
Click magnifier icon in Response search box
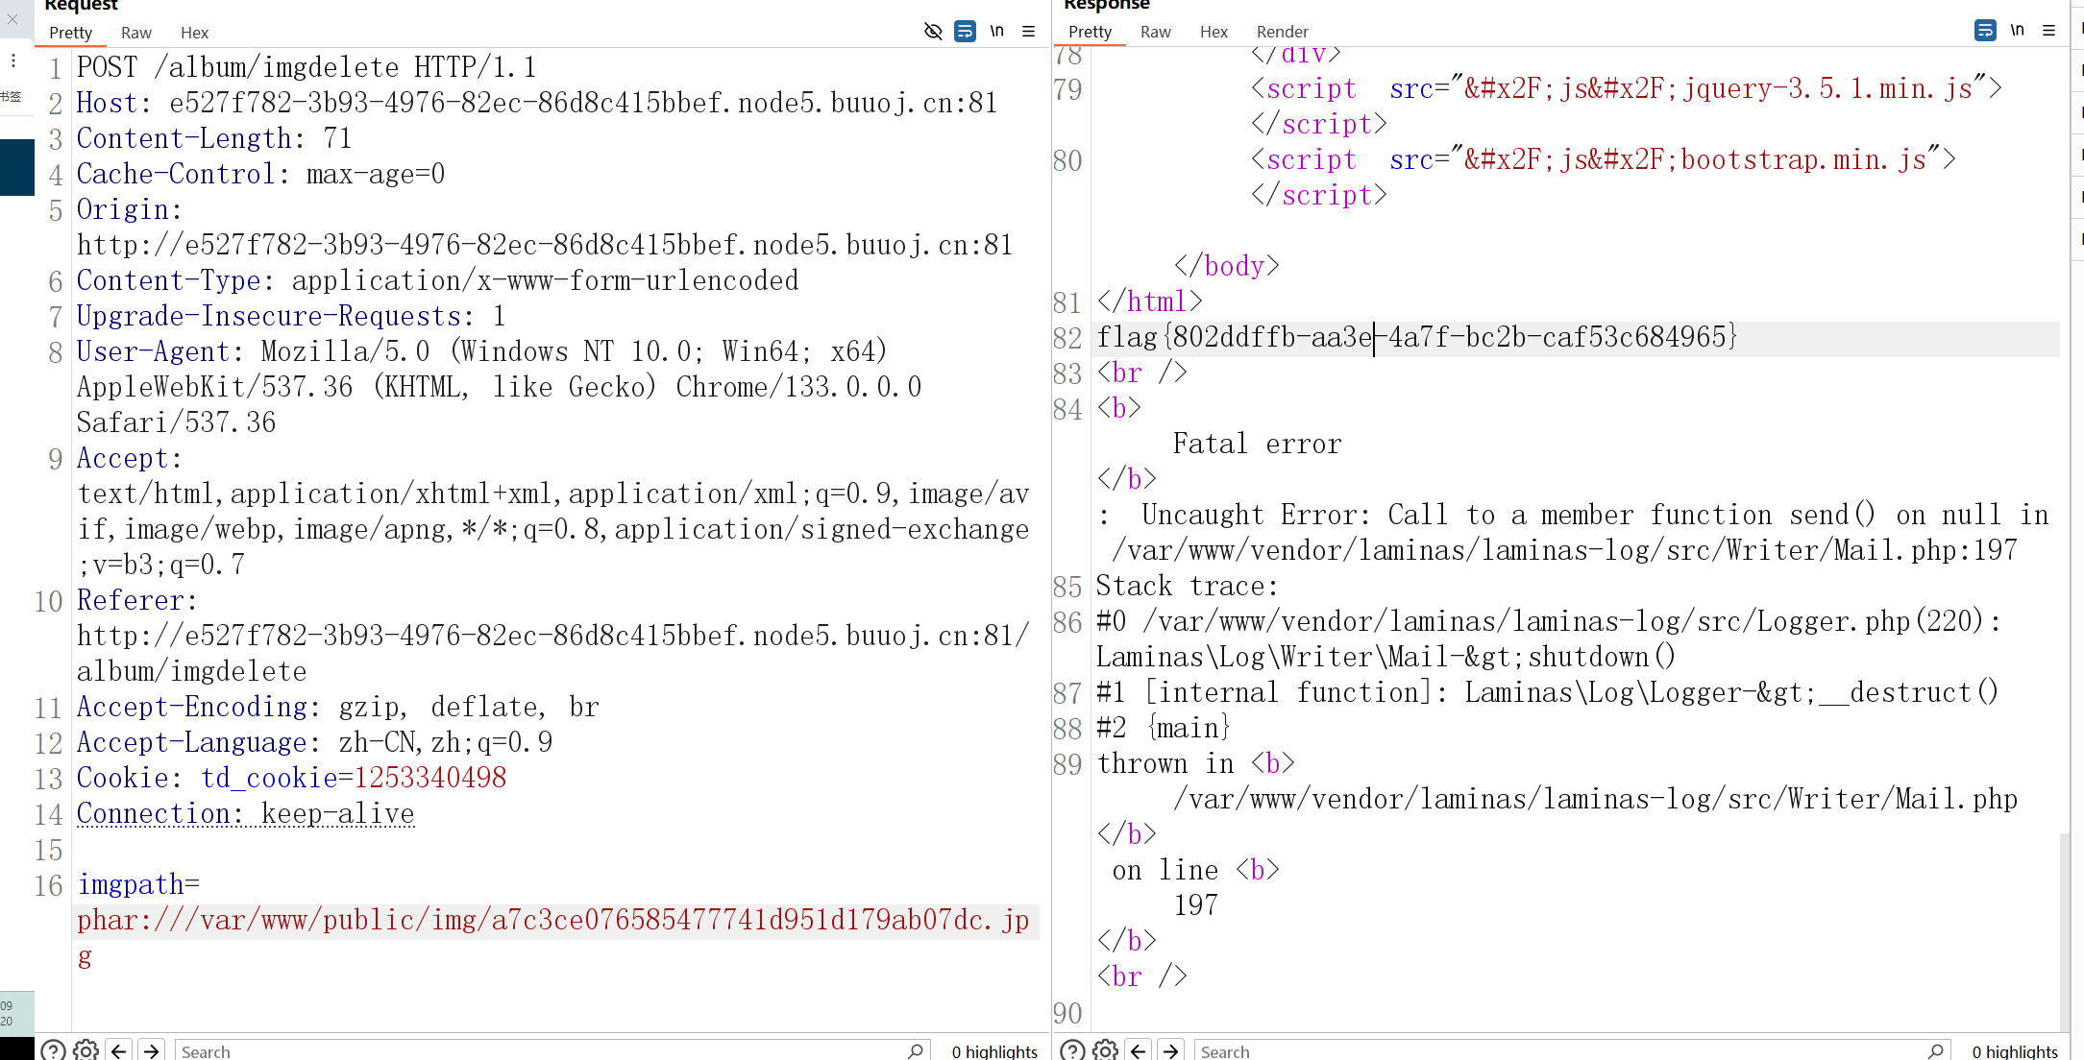(x=1935, y=1051)
